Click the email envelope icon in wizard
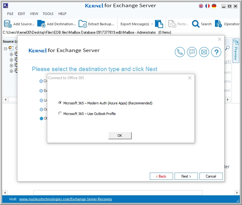The height and width of the screenshot is (205, 242). [x=204, y=52]
